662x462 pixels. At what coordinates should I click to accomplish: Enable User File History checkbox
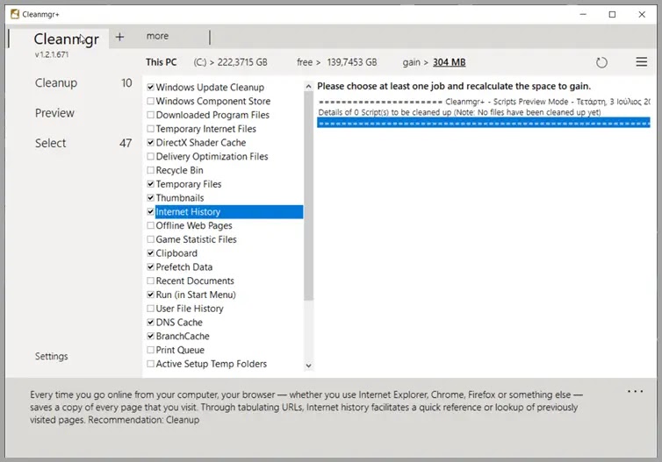point(150,309)
